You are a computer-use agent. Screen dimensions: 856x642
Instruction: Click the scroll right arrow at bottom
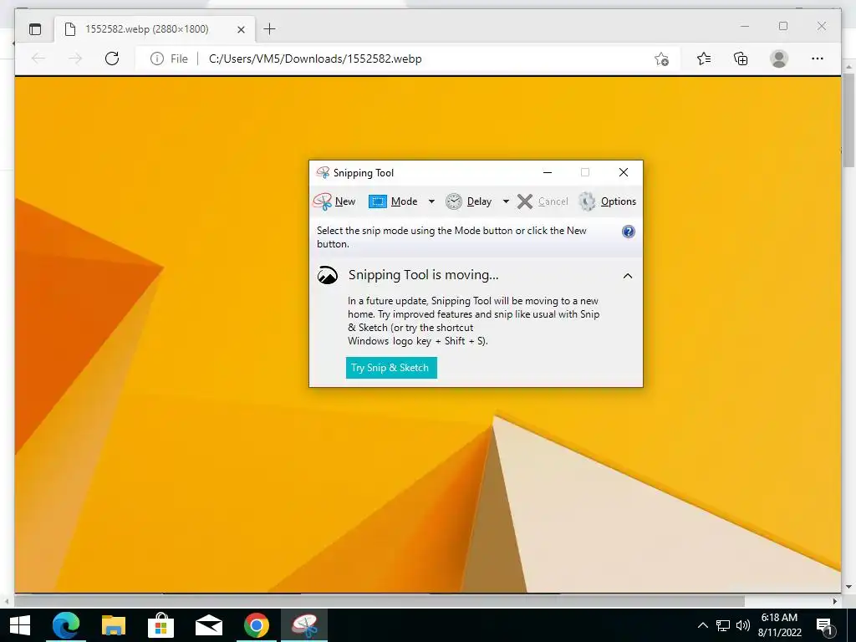835,601
